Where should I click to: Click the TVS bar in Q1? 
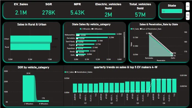tap(96, 88)
